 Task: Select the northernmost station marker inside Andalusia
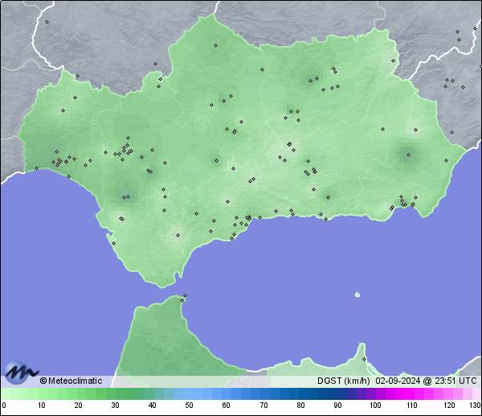point(214,45)
